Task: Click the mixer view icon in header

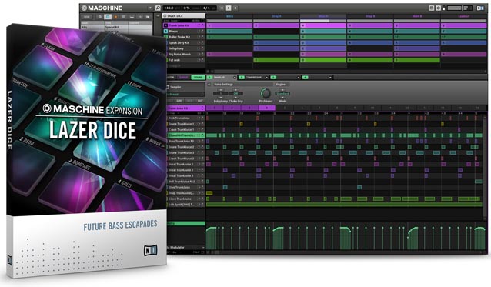Action: [432, 8]
